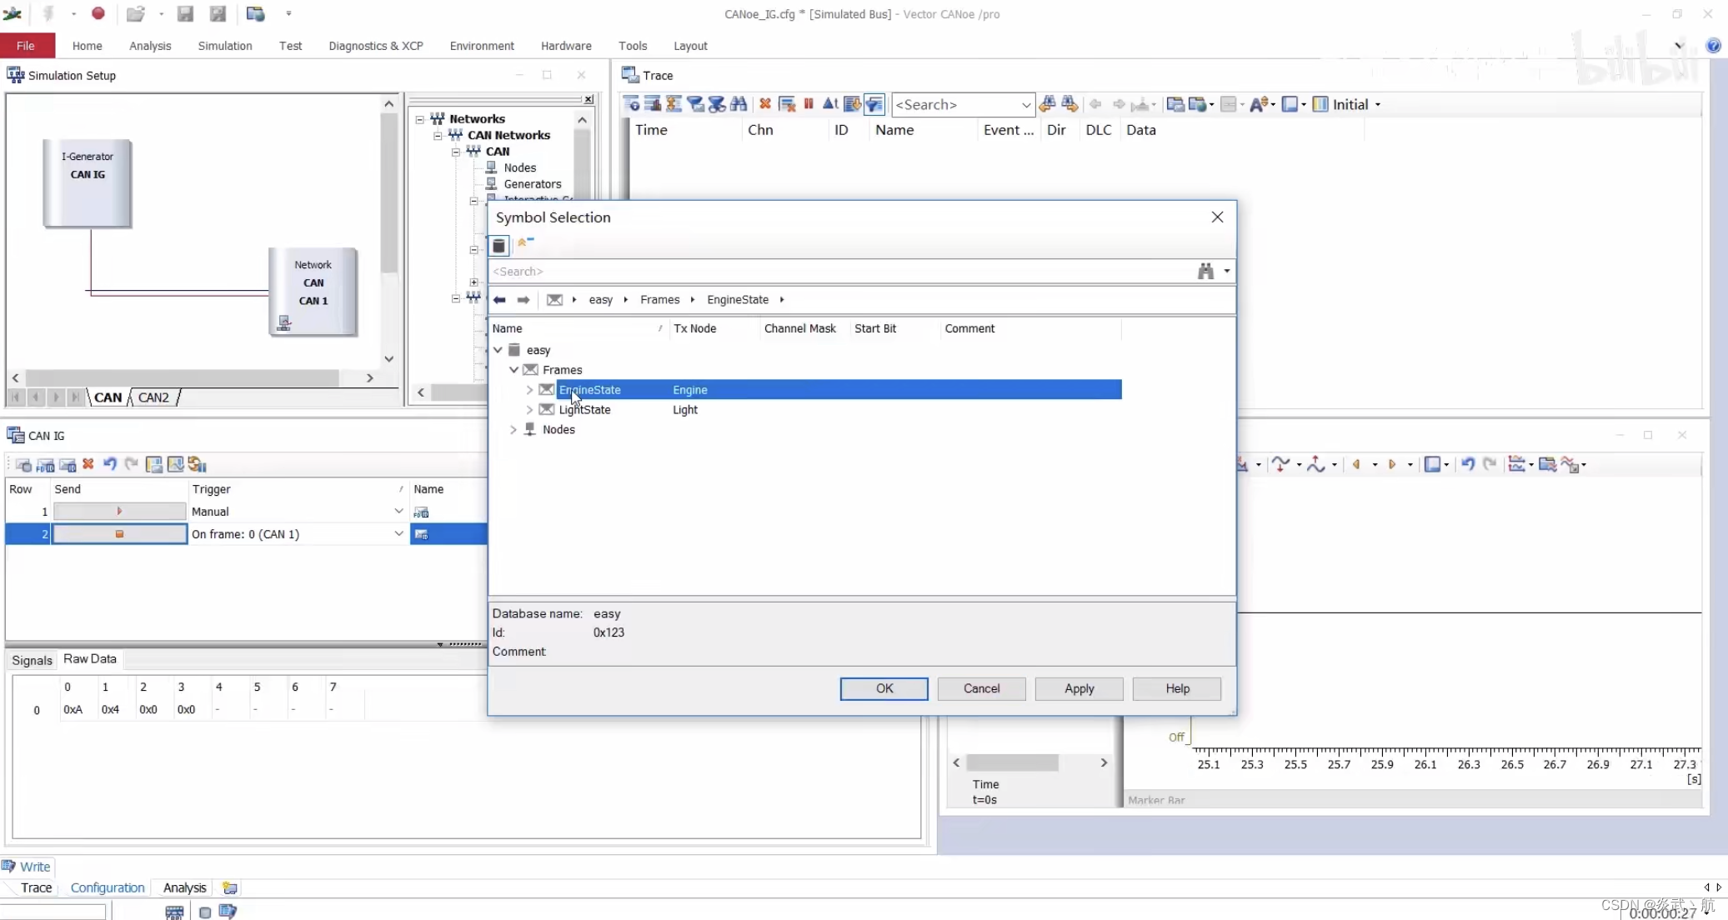The image size is (1728, 920).
Task: Click the red delete icon in Trace toolbar
Action: click(x=765, y=104)
